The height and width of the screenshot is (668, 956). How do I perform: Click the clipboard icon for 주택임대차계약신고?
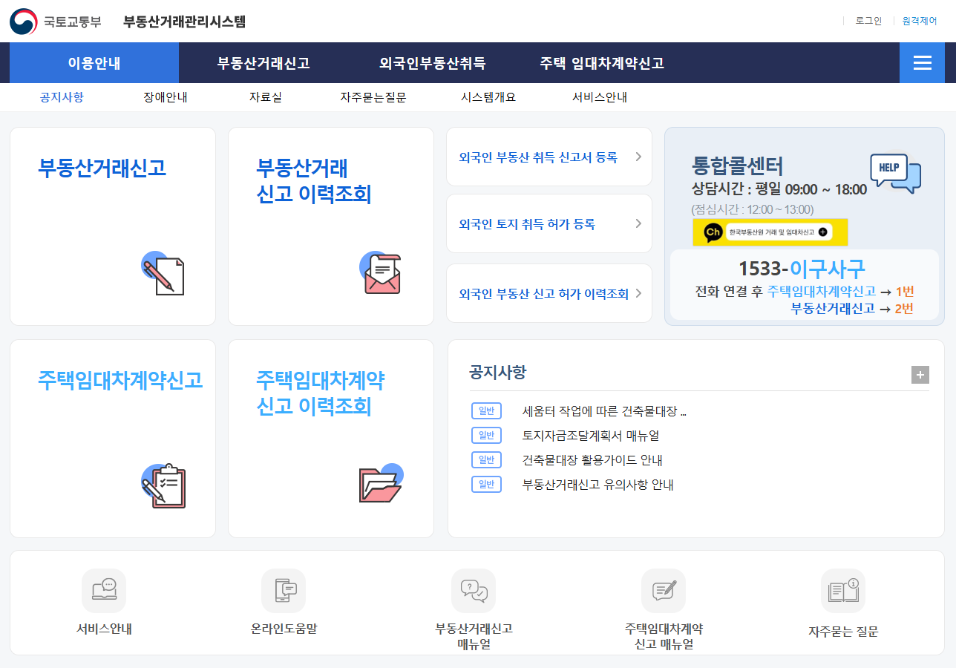[x=163, y=486]
